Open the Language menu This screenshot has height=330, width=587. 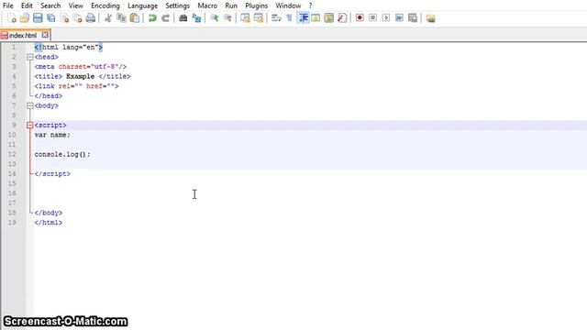(x=143, y=5)
